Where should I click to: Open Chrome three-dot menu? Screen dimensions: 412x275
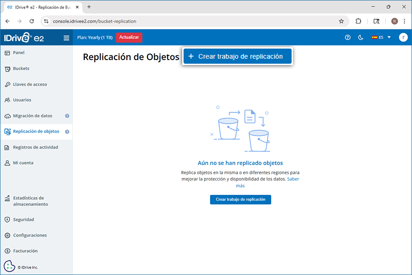point(404,21)
